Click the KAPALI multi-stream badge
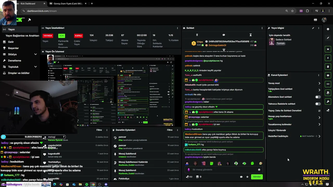The width and height of the screenshot is (333, 187). point(78,36)
